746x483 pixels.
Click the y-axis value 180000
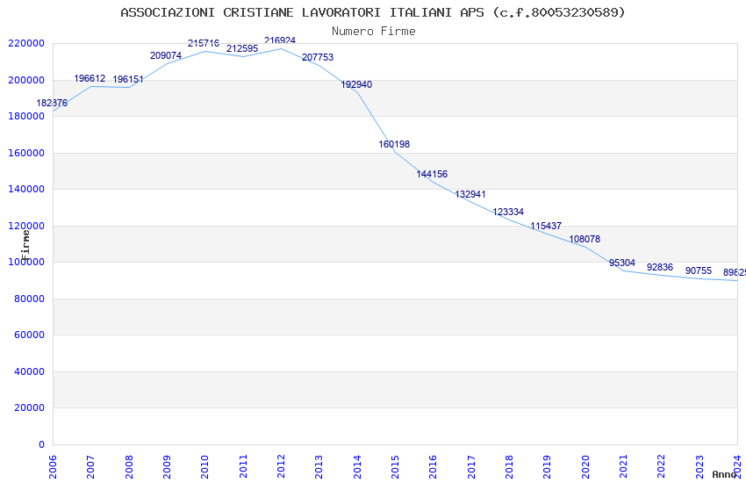pos(26,117)
